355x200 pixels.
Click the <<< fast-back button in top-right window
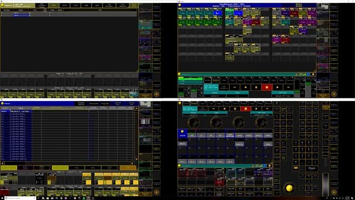point(235,87)
